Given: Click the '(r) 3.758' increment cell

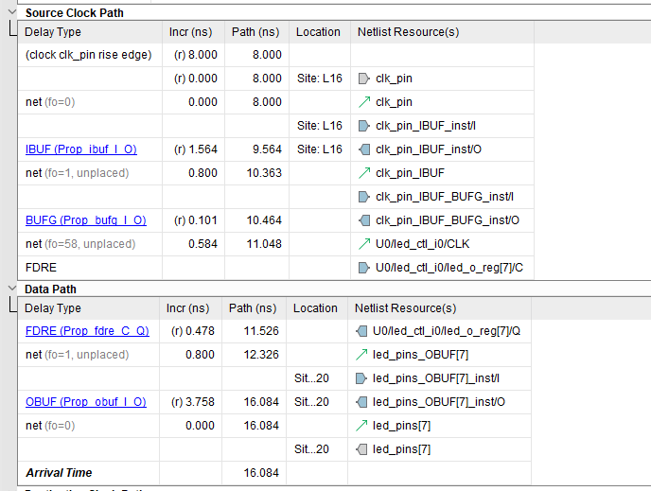Looking at the screenshot, I should 190,402.
